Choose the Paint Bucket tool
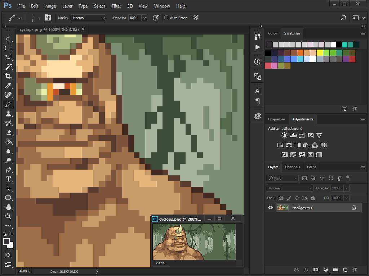 [8, 142]
